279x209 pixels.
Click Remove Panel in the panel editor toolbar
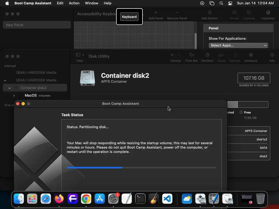coord(177,15)
